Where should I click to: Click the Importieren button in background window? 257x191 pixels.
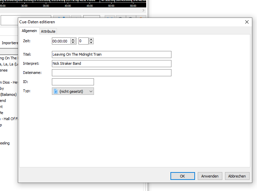click(9, 43)
